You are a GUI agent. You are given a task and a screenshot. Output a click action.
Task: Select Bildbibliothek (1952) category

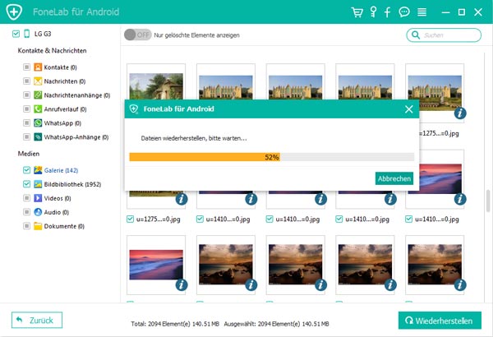pos(72,184)
